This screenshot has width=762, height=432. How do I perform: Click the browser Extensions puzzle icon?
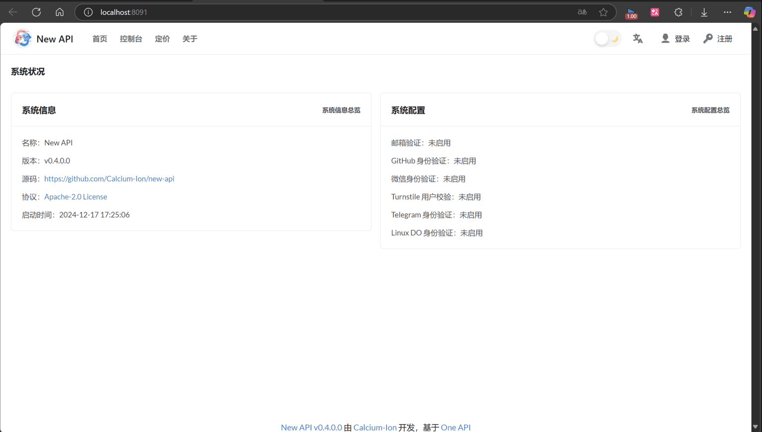coord(678,12)
